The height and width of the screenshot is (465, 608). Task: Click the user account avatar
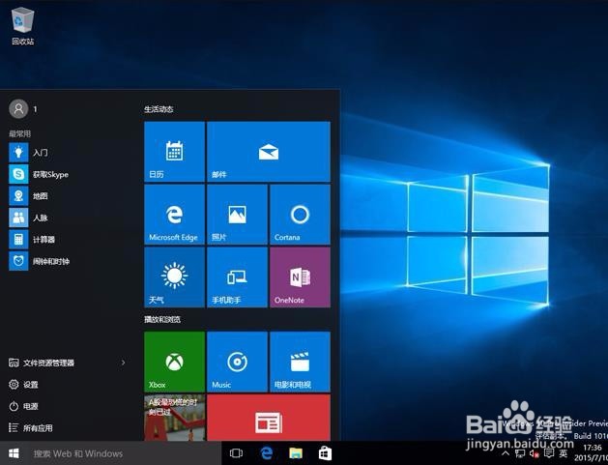click(x=18, y=109)
